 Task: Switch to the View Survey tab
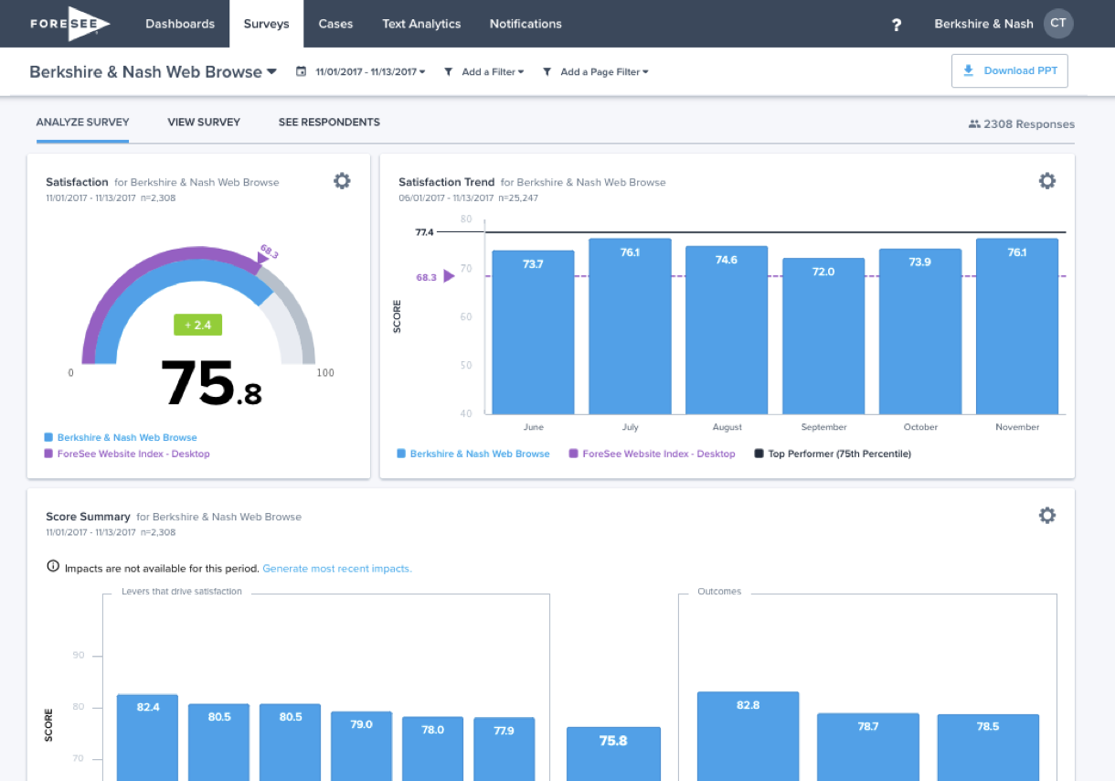click(x=204, y=123)
